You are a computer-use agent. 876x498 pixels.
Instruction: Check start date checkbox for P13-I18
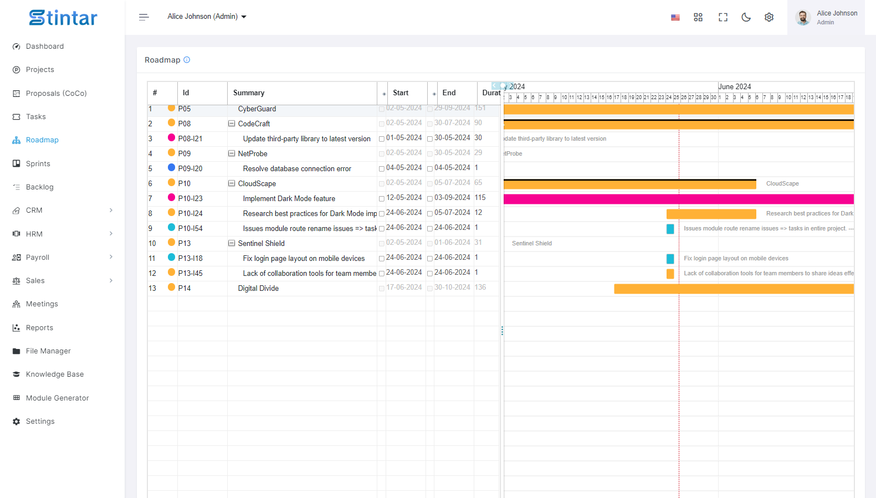(382, 259)
